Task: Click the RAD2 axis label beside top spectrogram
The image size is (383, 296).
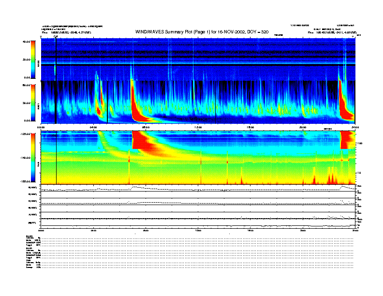Action: [38, 63]
